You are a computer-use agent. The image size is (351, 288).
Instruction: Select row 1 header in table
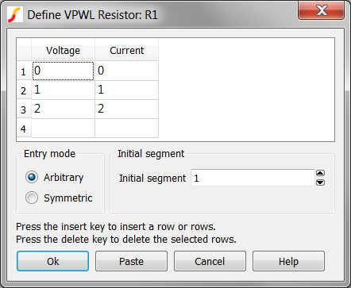point(24,71)
